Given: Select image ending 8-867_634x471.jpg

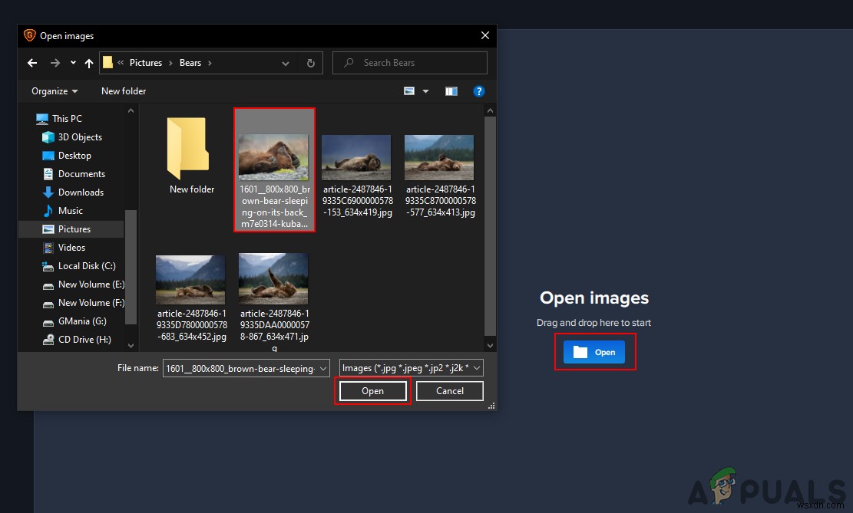Looking at the screenshot, I should click(x=274, y=301).
